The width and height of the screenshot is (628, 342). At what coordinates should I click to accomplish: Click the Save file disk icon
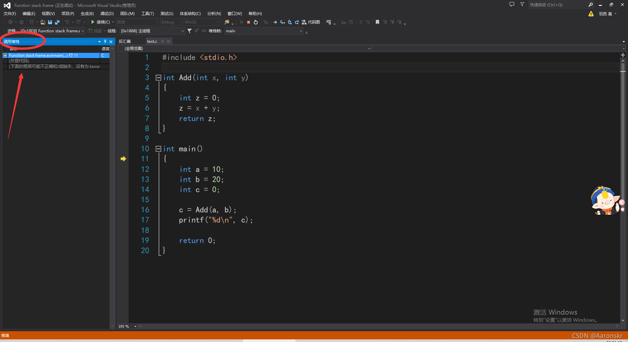point(50,22)
